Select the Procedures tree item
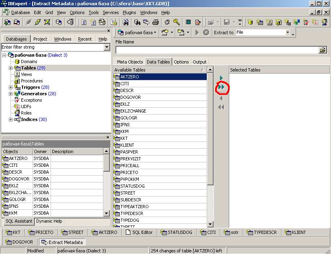 32,81
